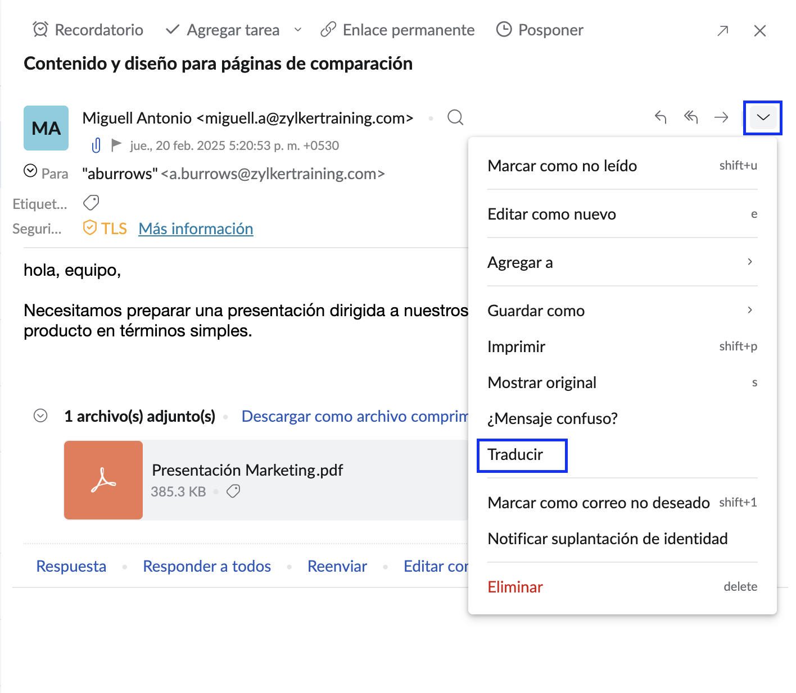This screenshot has width=796, height=693.
Task: Select Traducir from the menu
Action: [515, 454]
